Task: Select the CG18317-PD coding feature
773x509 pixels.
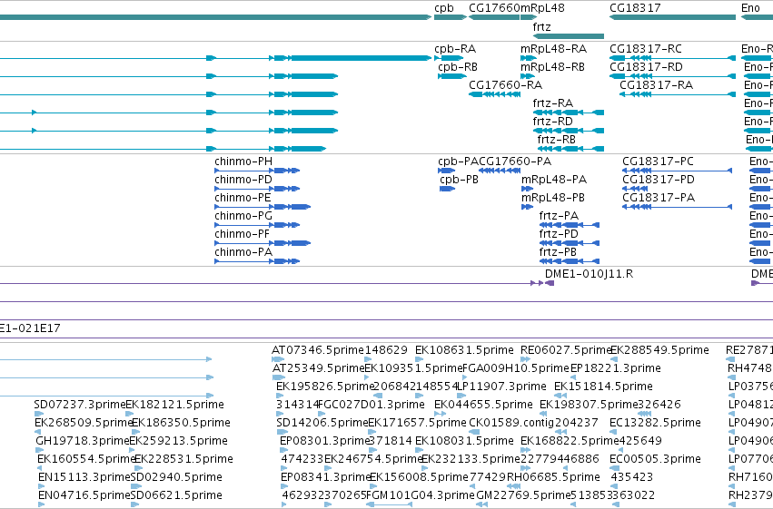Action: (635, 189)
